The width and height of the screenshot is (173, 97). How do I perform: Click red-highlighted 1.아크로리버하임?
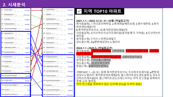click(101, 51)
